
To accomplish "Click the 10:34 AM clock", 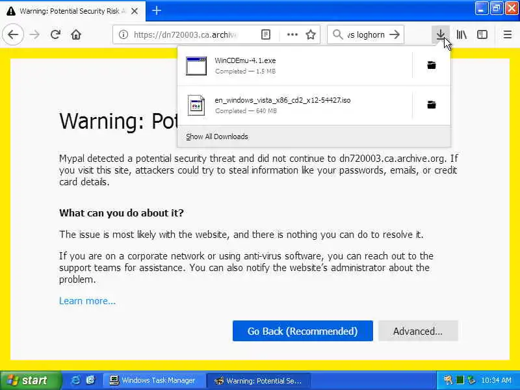I will pos(496,380).
